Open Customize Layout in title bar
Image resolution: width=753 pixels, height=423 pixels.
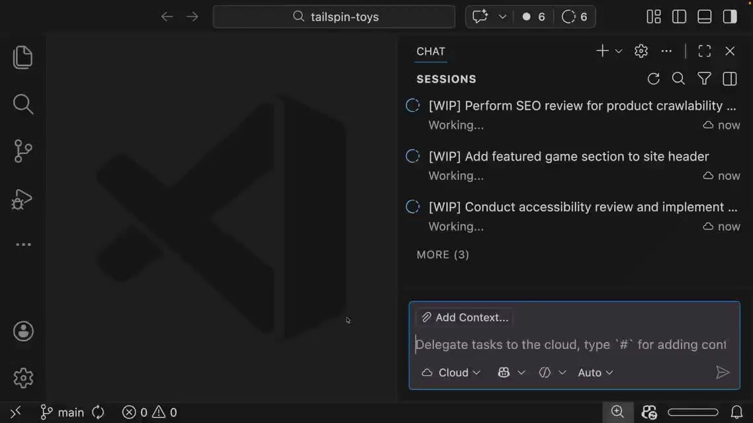654,17
